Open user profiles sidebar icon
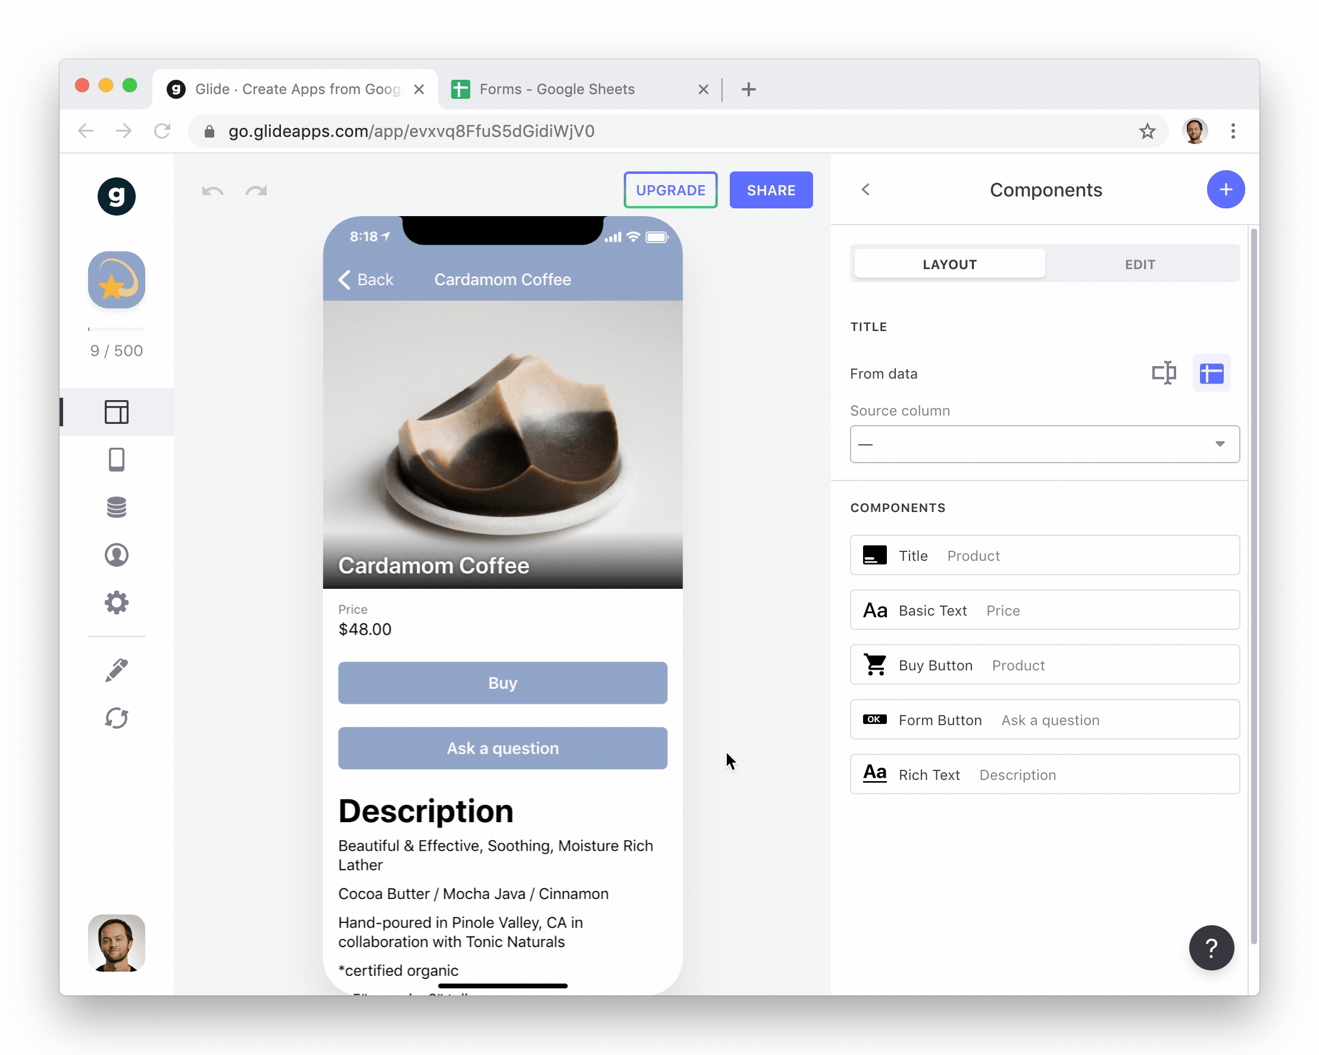The width and height of the screenshot is (1319, 1055). coord(116,555)
